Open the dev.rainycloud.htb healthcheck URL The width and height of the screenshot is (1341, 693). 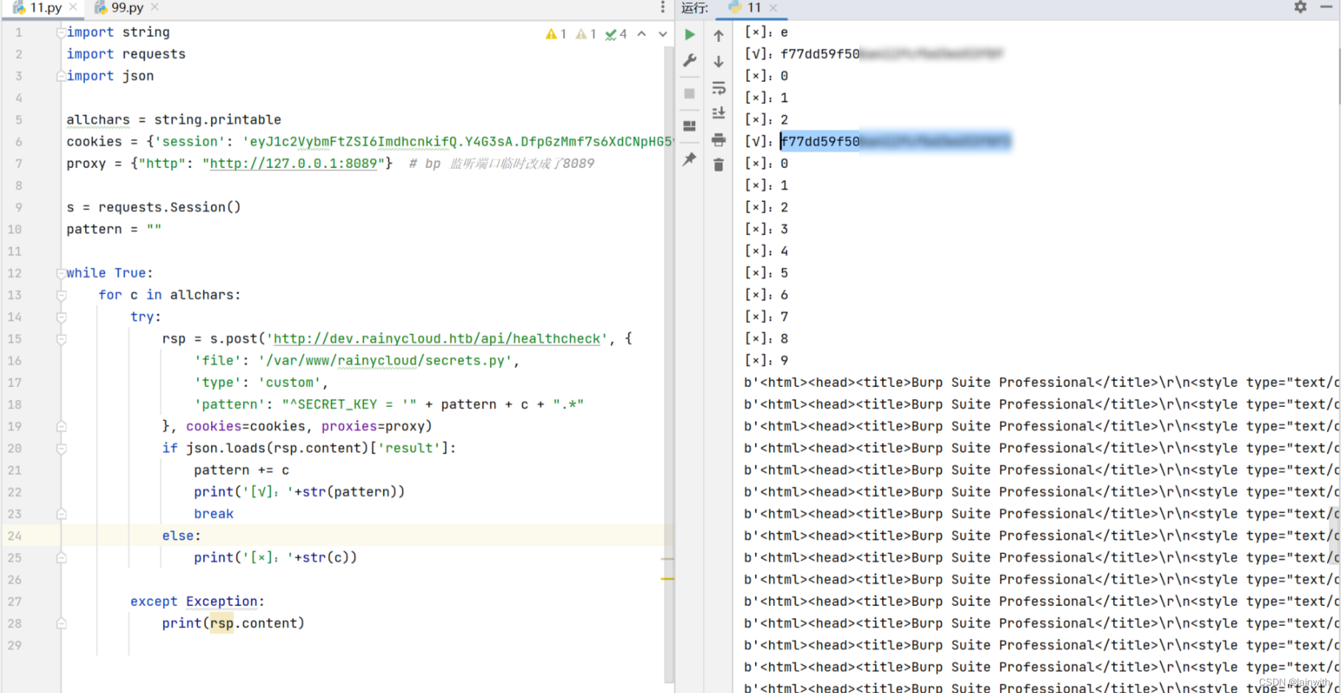click(x=437, y=339)
